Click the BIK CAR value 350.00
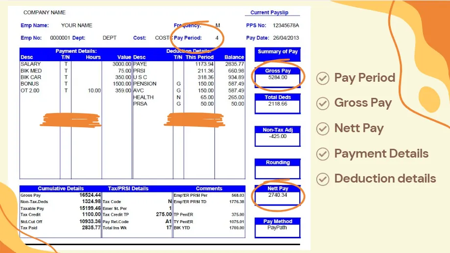The width and height of the screenshot is (450, 253). (123, 77)
